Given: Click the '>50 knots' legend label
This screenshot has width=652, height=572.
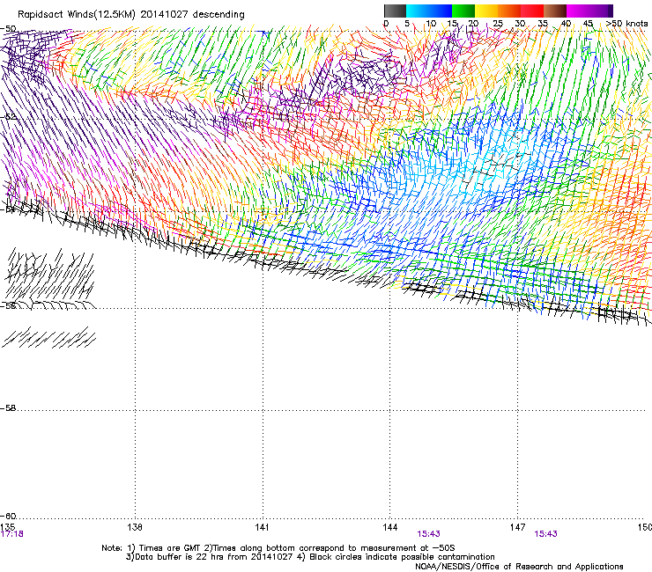Looking at the screenshot, I should (626, 23).
